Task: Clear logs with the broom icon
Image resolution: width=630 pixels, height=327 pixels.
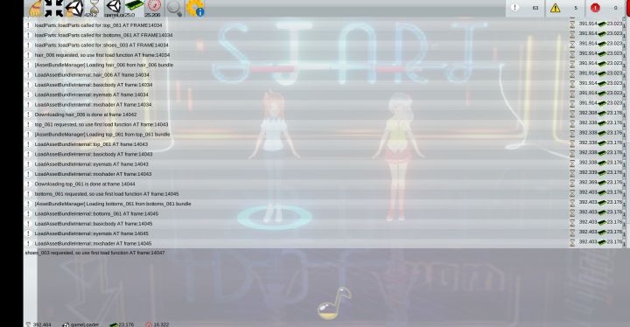Action: click(35, 9)
